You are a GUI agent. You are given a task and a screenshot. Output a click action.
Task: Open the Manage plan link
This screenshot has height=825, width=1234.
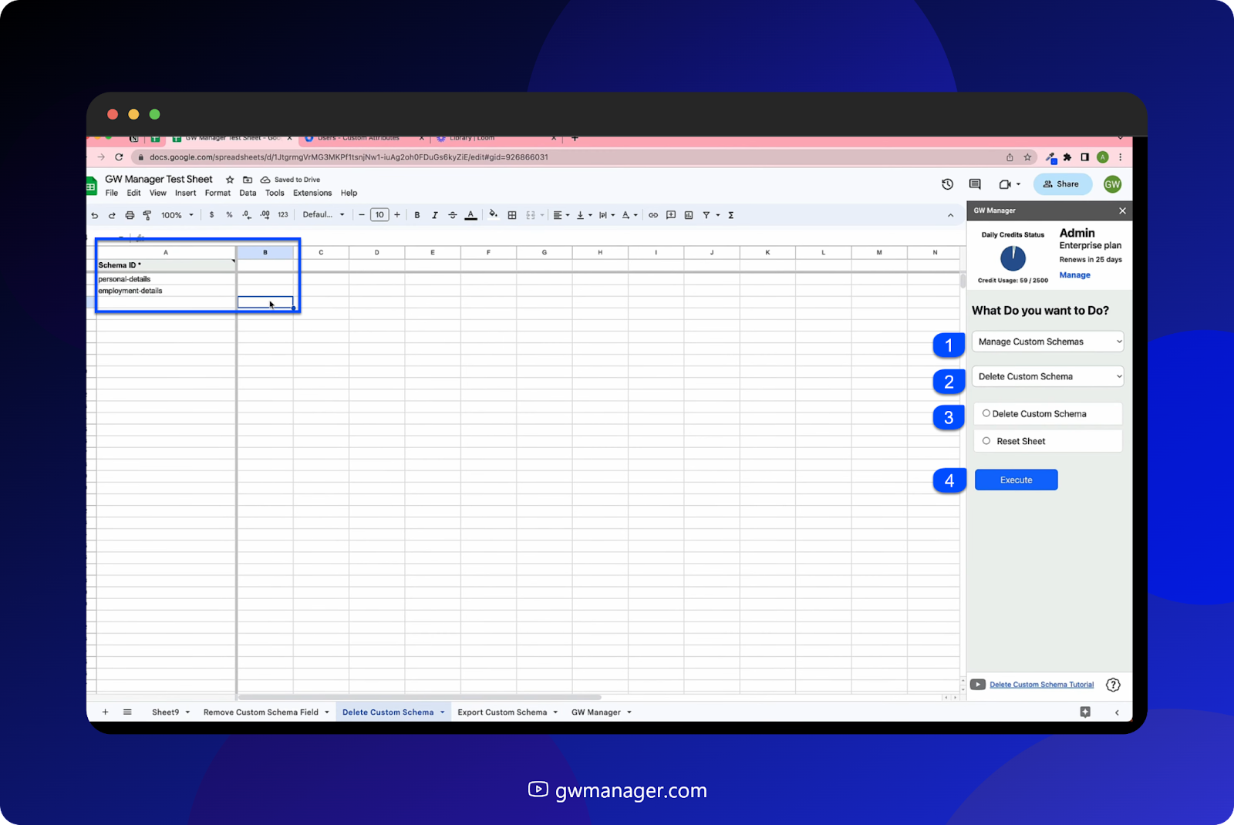[1075, 275]
